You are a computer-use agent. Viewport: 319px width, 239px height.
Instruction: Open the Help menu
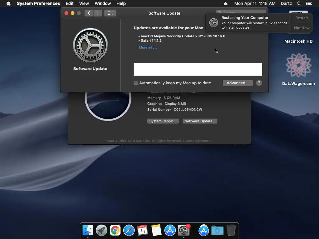coord(121,3)
